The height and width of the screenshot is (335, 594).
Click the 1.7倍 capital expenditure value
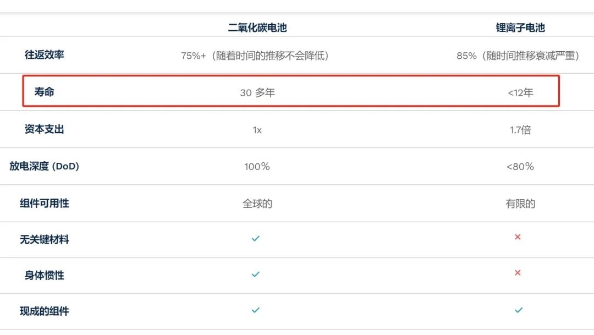520,130
